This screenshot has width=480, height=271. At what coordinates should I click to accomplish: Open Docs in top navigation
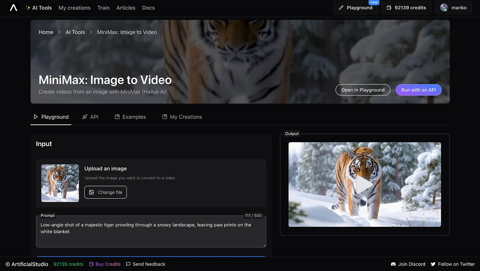pos(148,8)
